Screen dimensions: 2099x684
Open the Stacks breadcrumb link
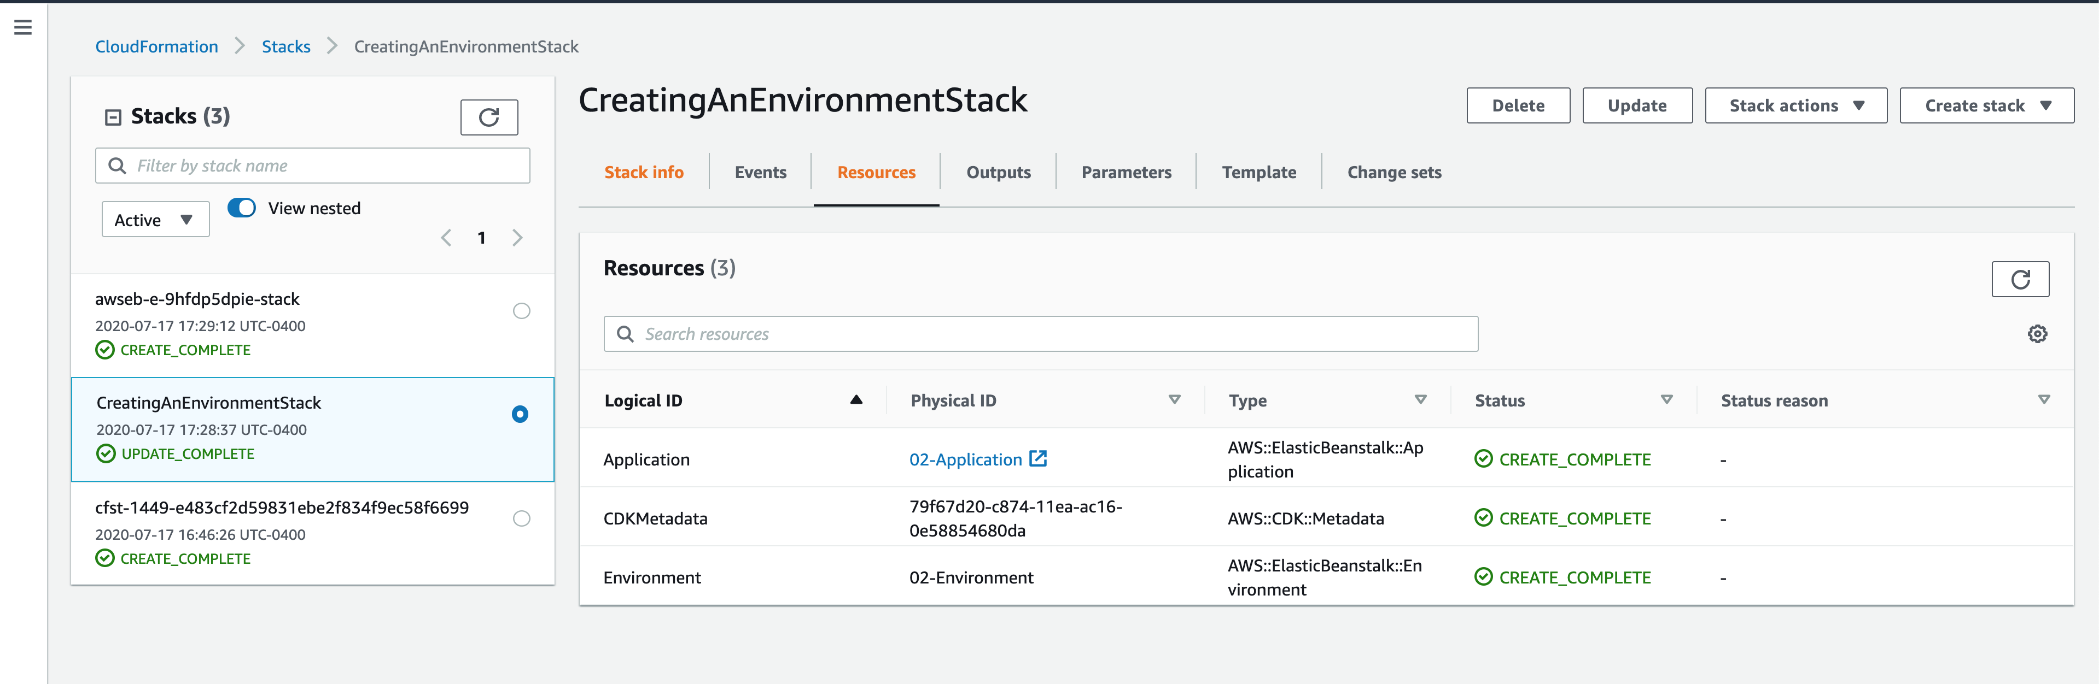[286, 46]
